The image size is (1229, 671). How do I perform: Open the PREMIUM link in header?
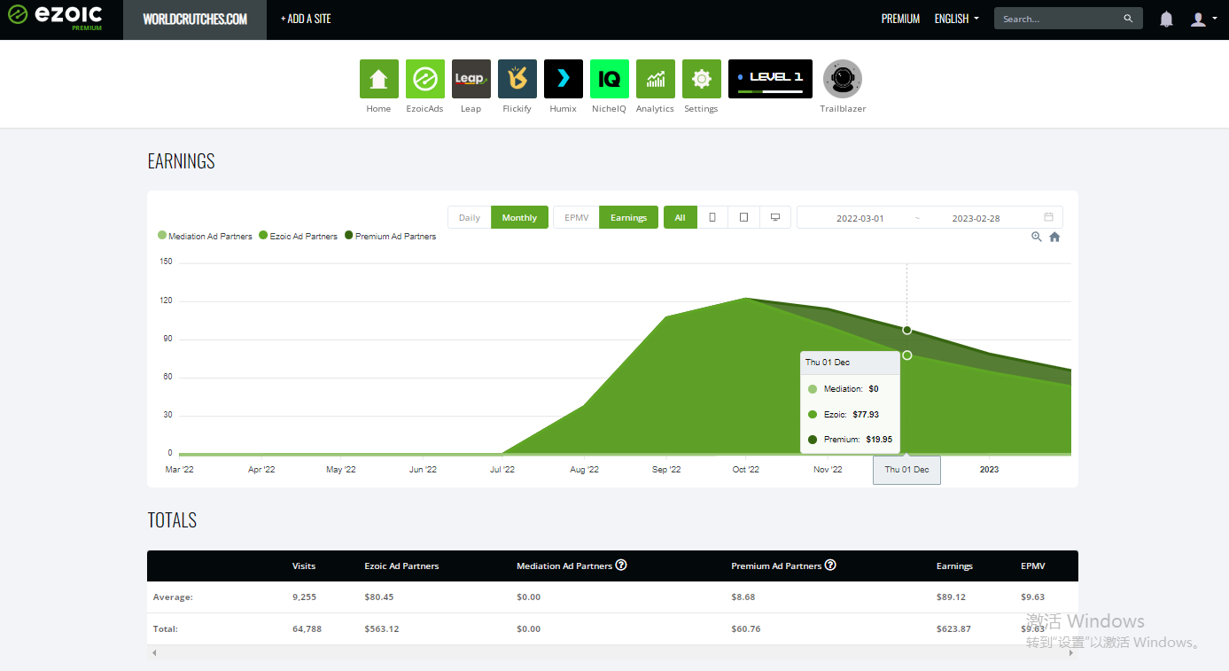tap(900, 19)
